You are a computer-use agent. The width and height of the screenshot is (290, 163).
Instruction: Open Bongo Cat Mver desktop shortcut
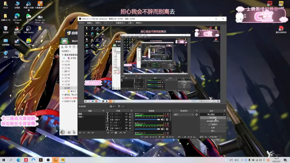(40, 18)
